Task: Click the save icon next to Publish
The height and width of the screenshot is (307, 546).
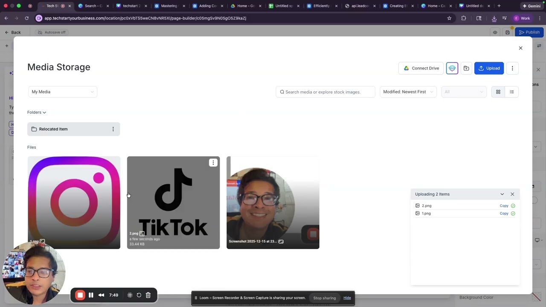Action: click(x=508, y=32)
